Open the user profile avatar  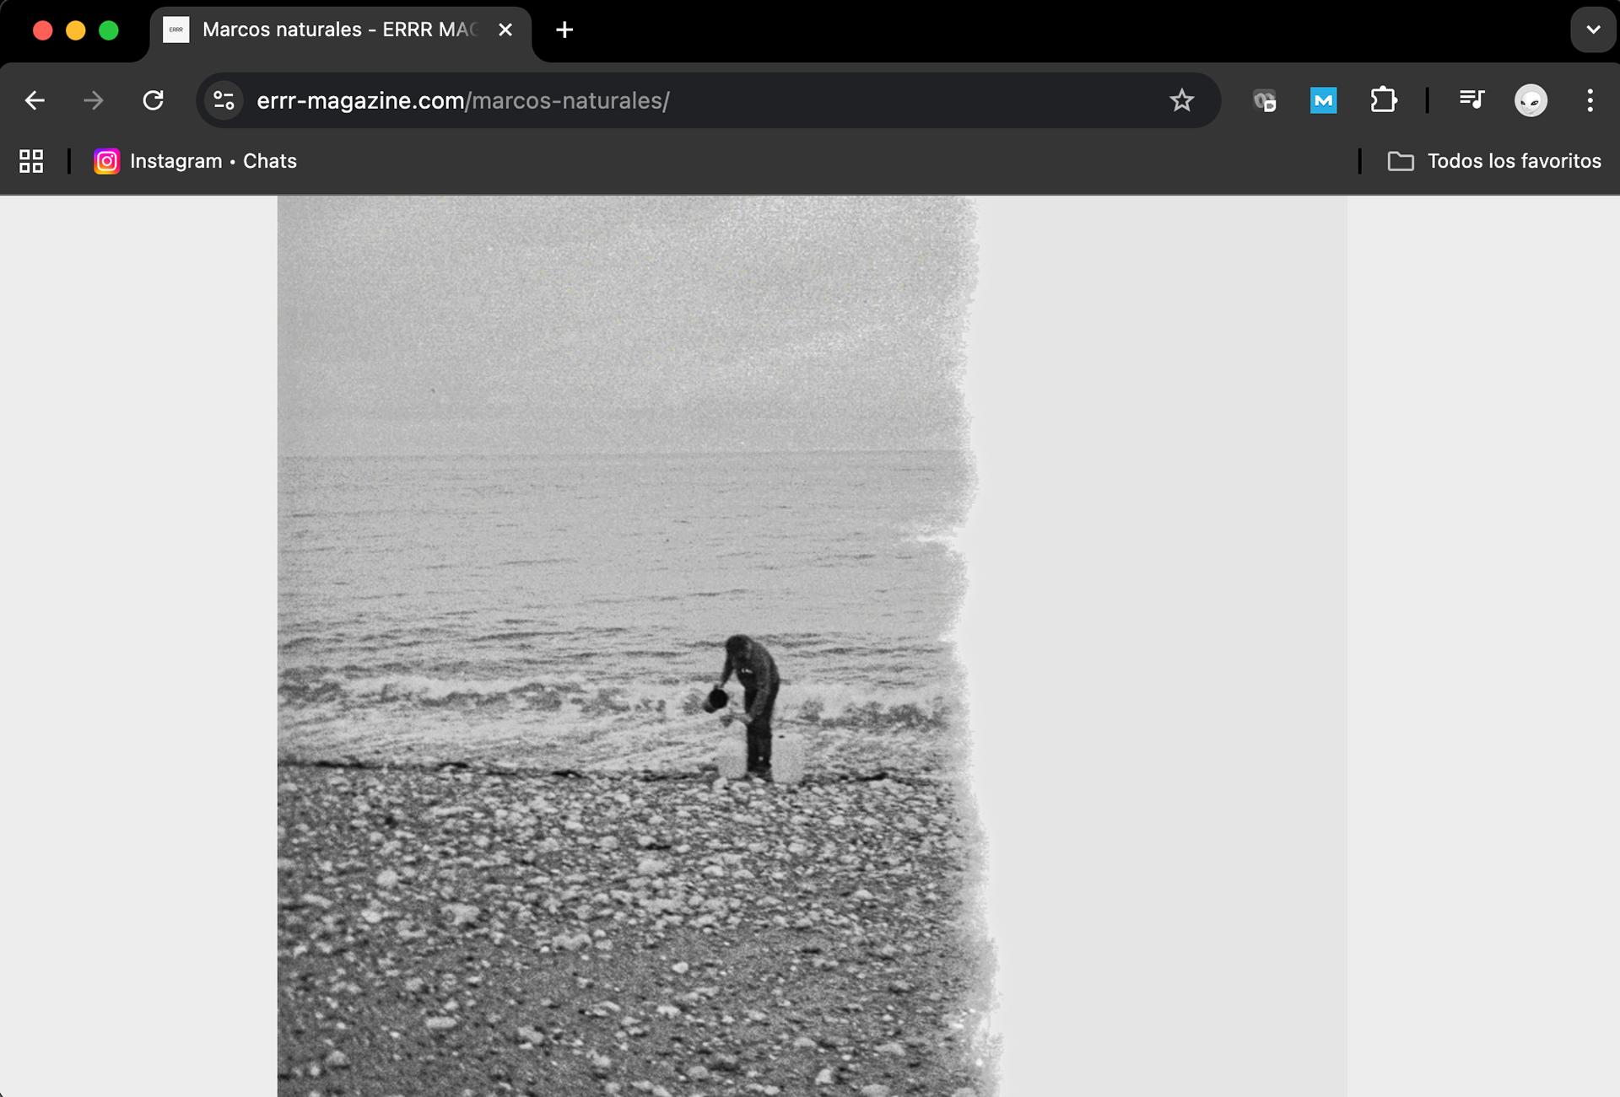click(1531, 100)
